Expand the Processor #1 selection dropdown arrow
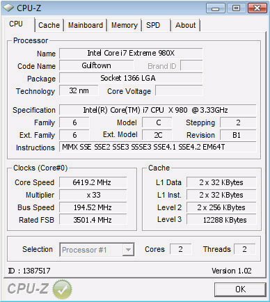This screenshot has width=270, height=302. coord(128,250)
